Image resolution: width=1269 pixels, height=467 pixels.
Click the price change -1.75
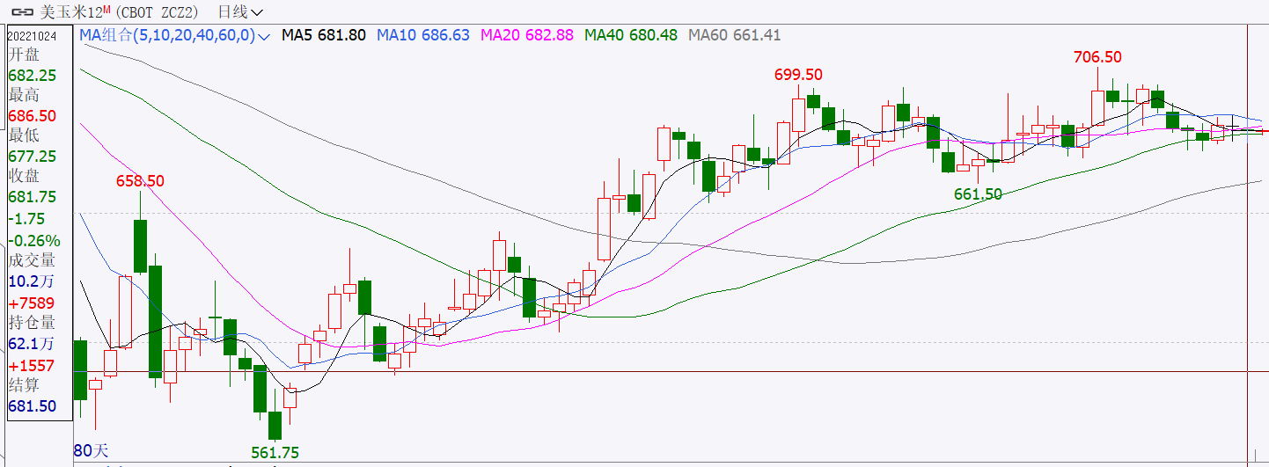(26, 219)
